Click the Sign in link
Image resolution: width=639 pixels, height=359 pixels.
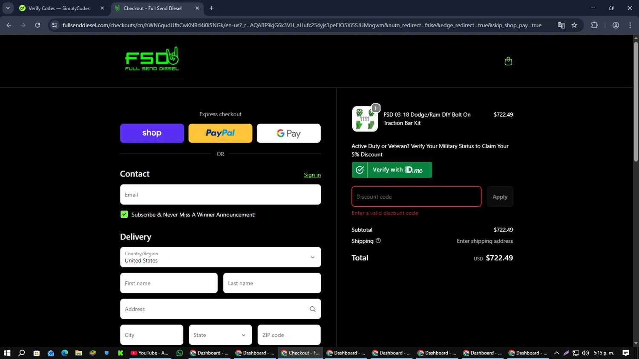[312, 175]
